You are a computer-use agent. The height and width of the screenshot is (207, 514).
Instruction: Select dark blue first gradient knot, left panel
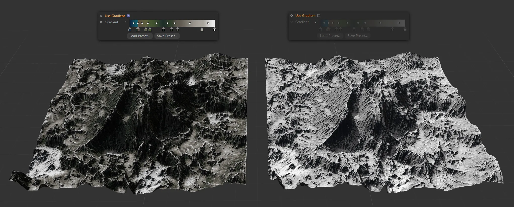(x=130, y=30)
